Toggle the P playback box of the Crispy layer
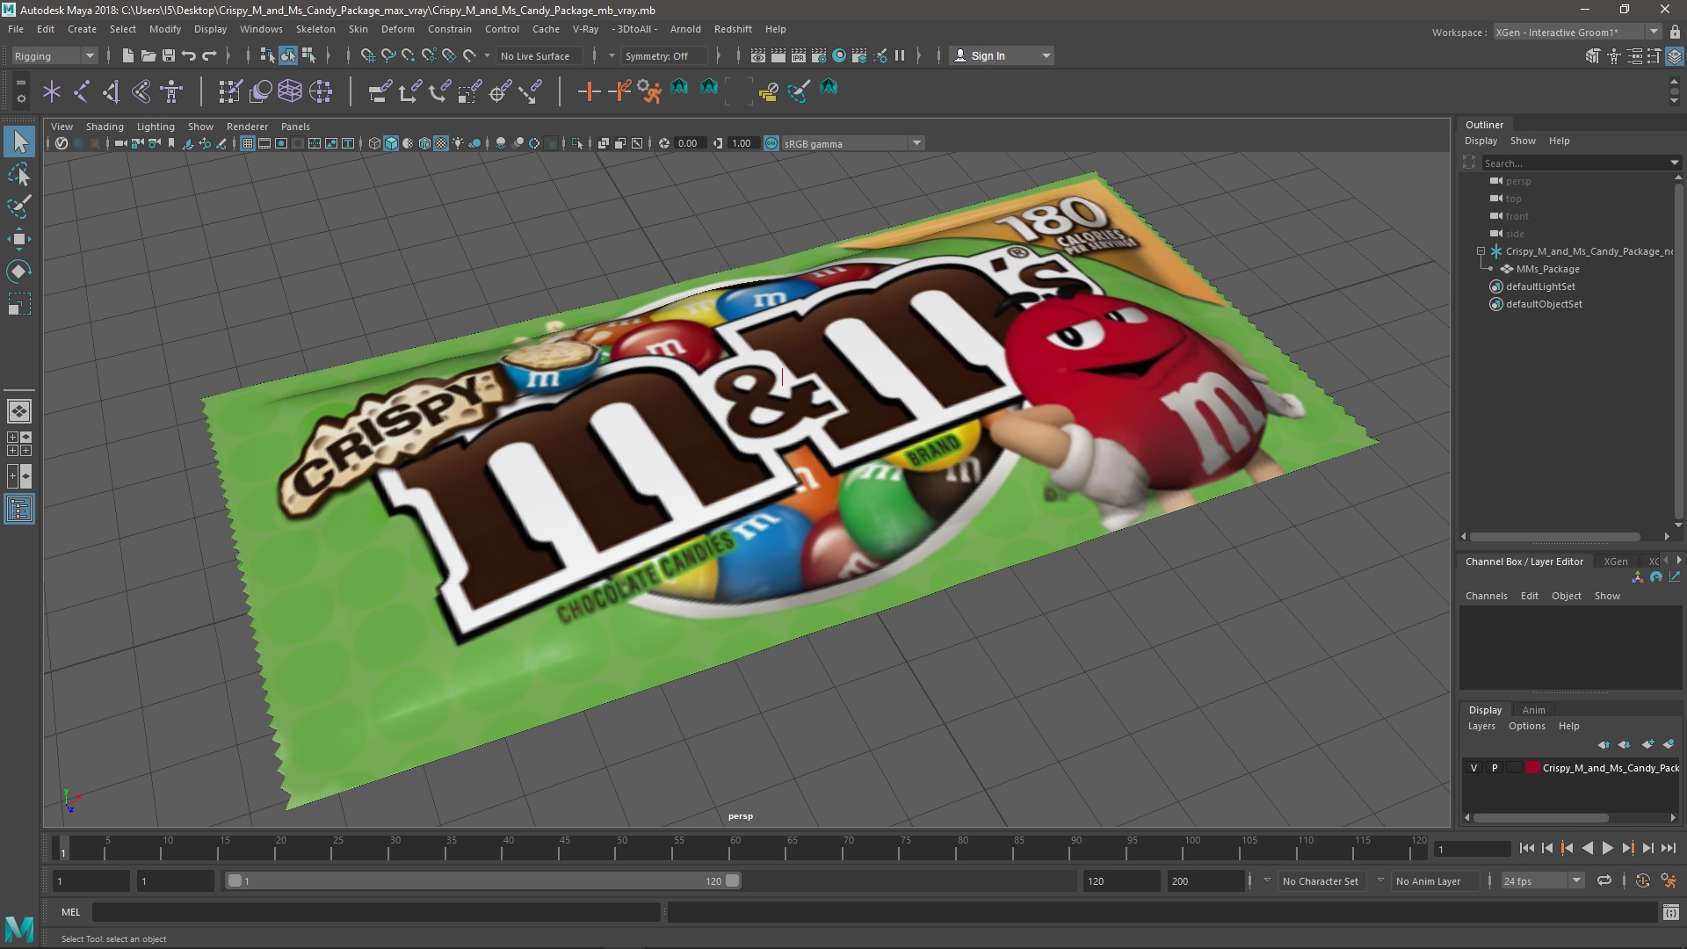Image resolution: width=1687 pixels, height=949 pixels. (1495, 768)
